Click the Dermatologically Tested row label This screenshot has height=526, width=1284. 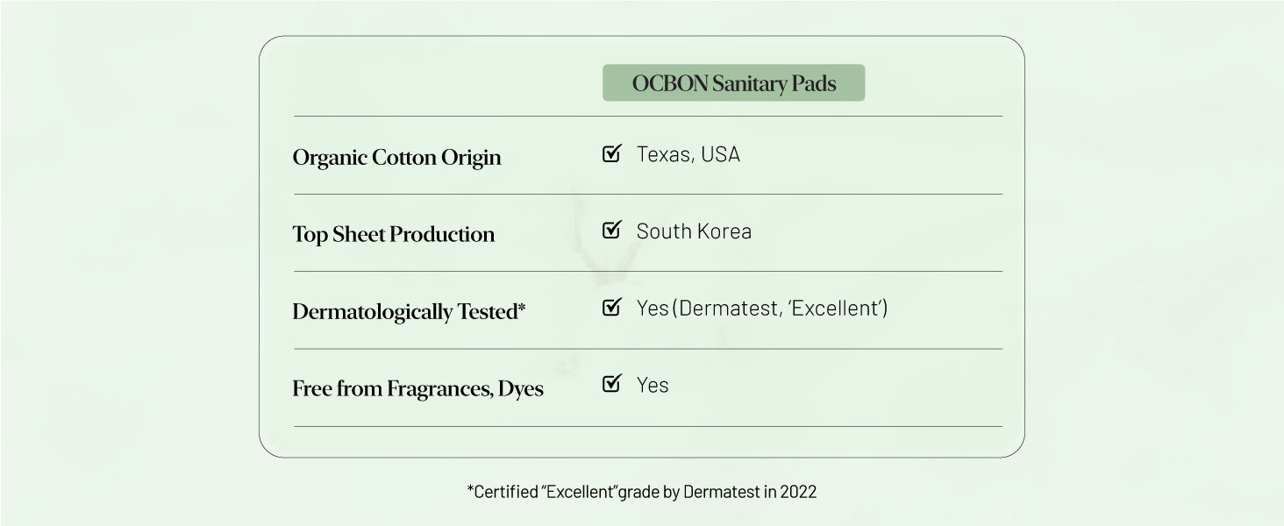(404, 312)
